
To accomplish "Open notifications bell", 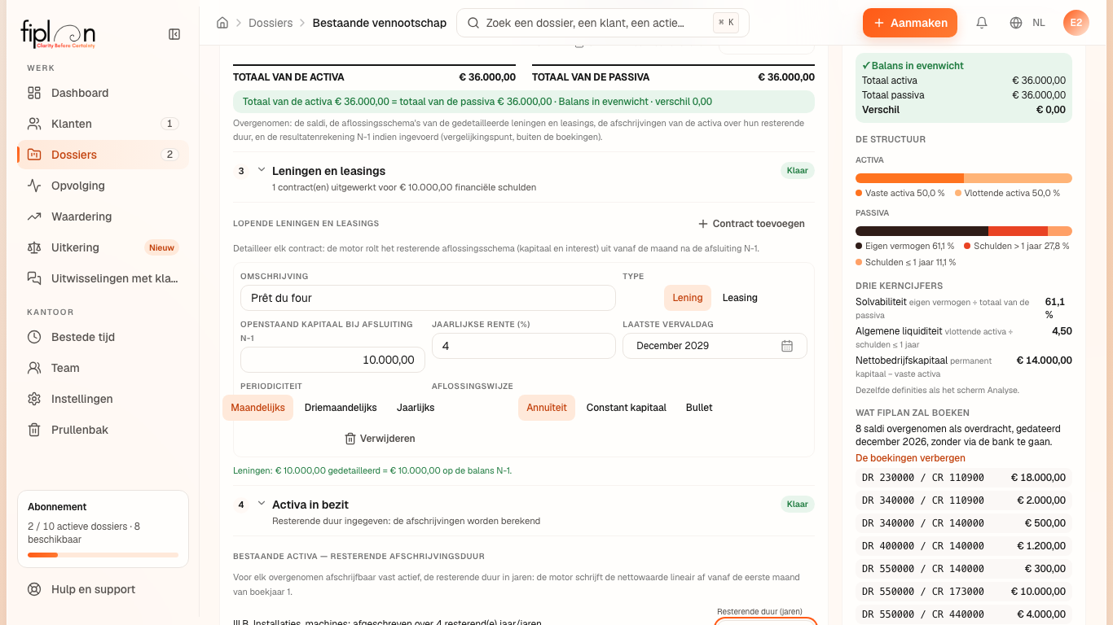I will 982,23.
